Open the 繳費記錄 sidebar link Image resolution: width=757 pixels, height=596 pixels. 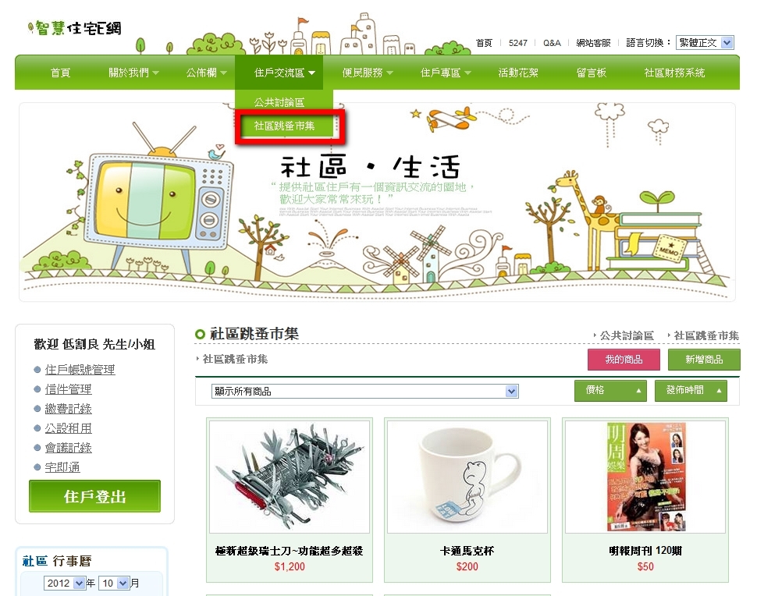point(68,409)
